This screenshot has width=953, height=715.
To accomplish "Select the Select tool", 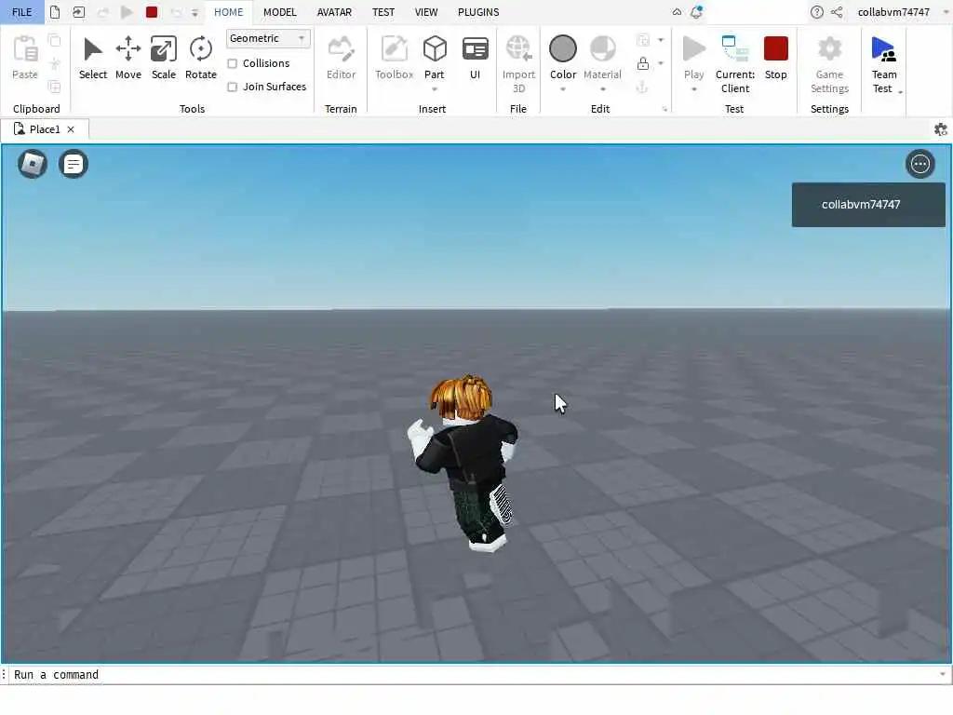I will tap(92, 58).
